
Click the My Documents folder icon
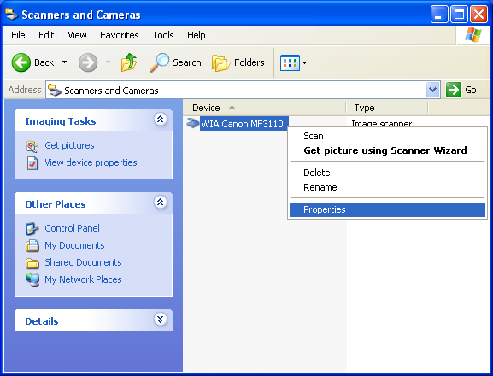(32, 245)
